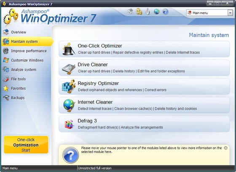
Task: Click the Favorites star icon
Action: click(x=6, y=88)
